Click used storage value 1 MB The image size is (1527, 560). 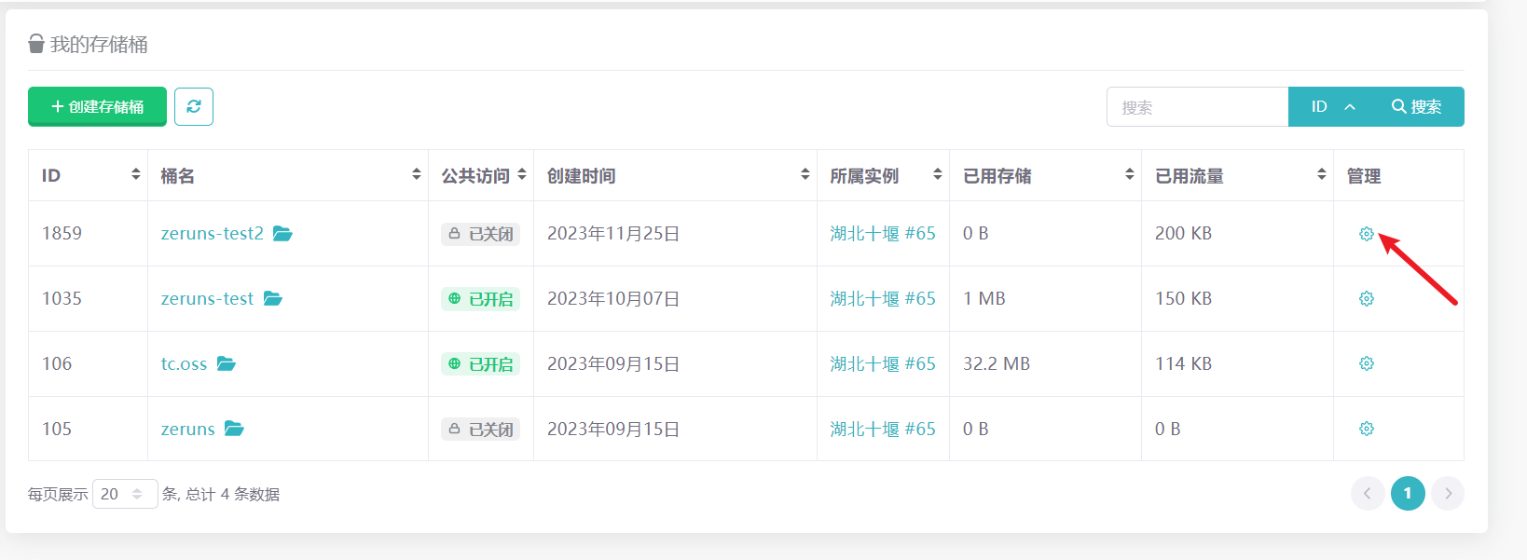(x=984, y=298)
